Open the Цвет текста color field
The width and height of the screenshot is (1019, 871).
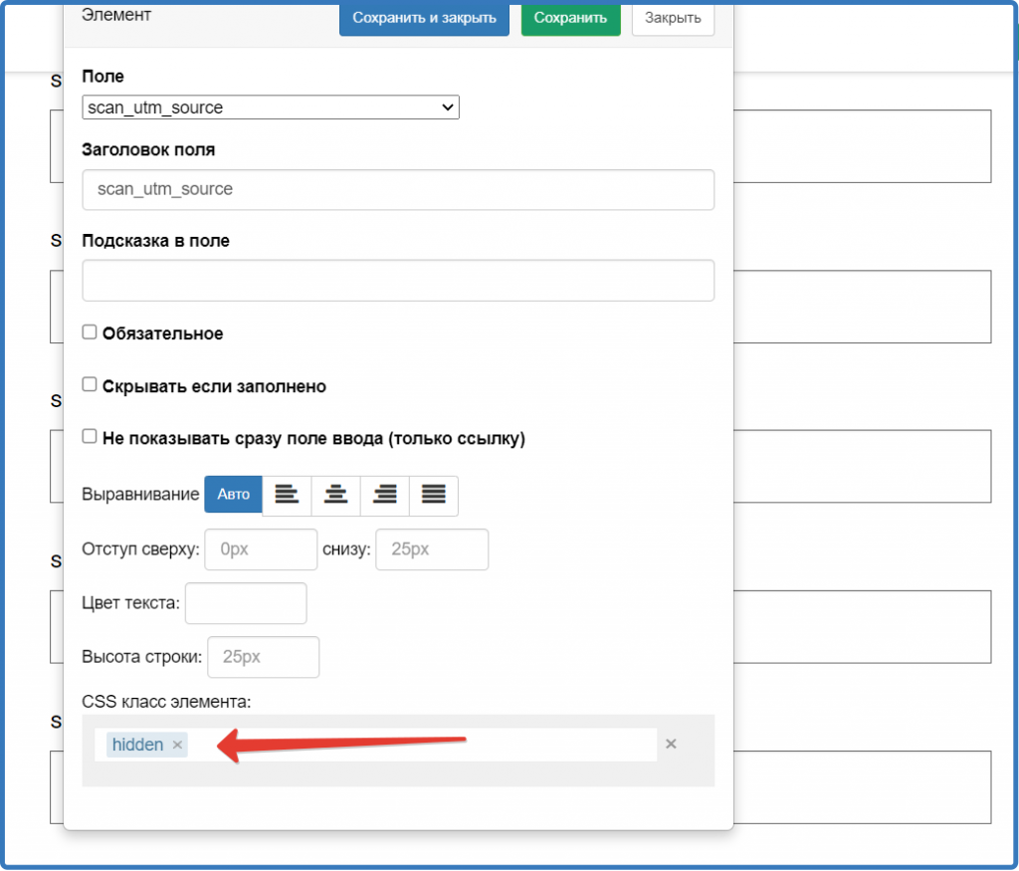(x=246, y=603)
